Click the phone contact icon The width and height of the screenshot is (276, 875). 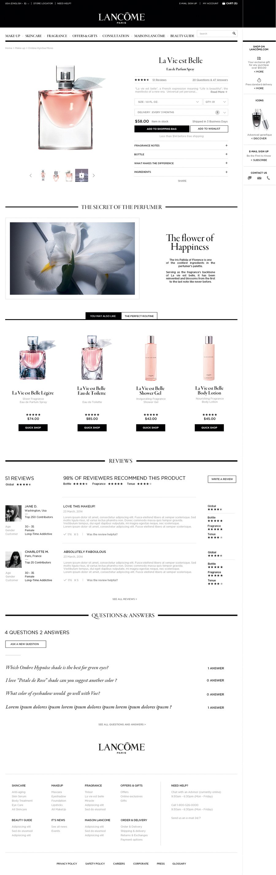268,178
